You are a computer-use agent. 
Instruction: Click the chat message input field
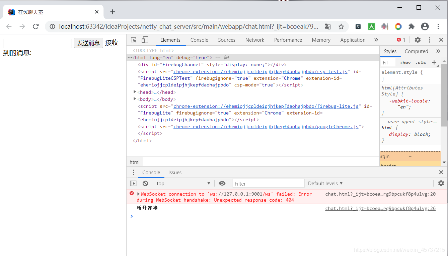[37, 43]
